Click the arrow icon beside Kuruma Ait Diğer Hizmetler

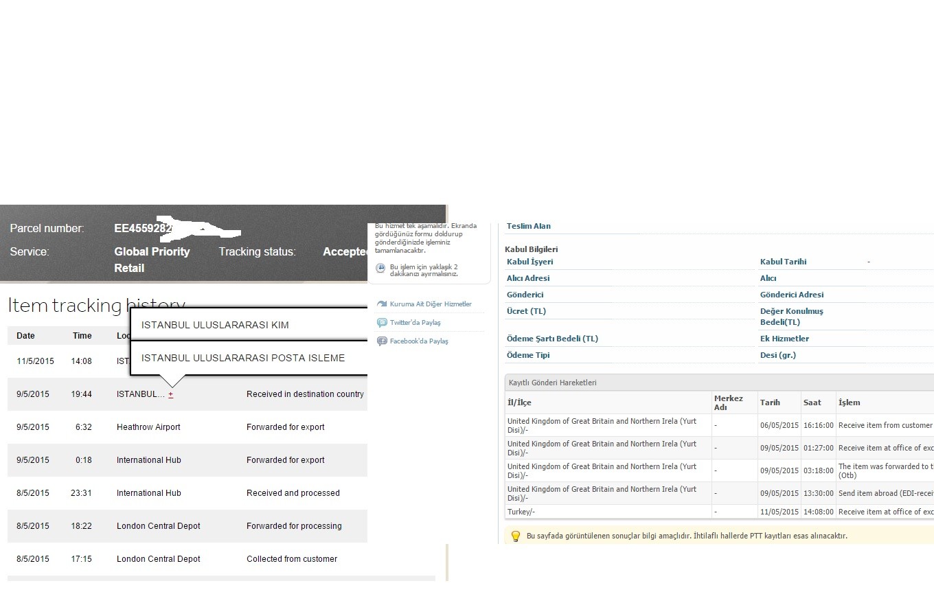(x=382, y=304)
